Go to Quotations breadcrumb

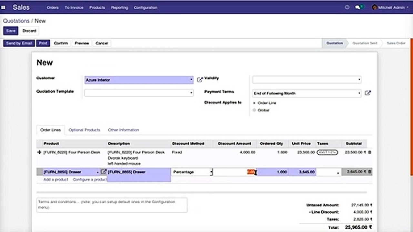(16, 21)
